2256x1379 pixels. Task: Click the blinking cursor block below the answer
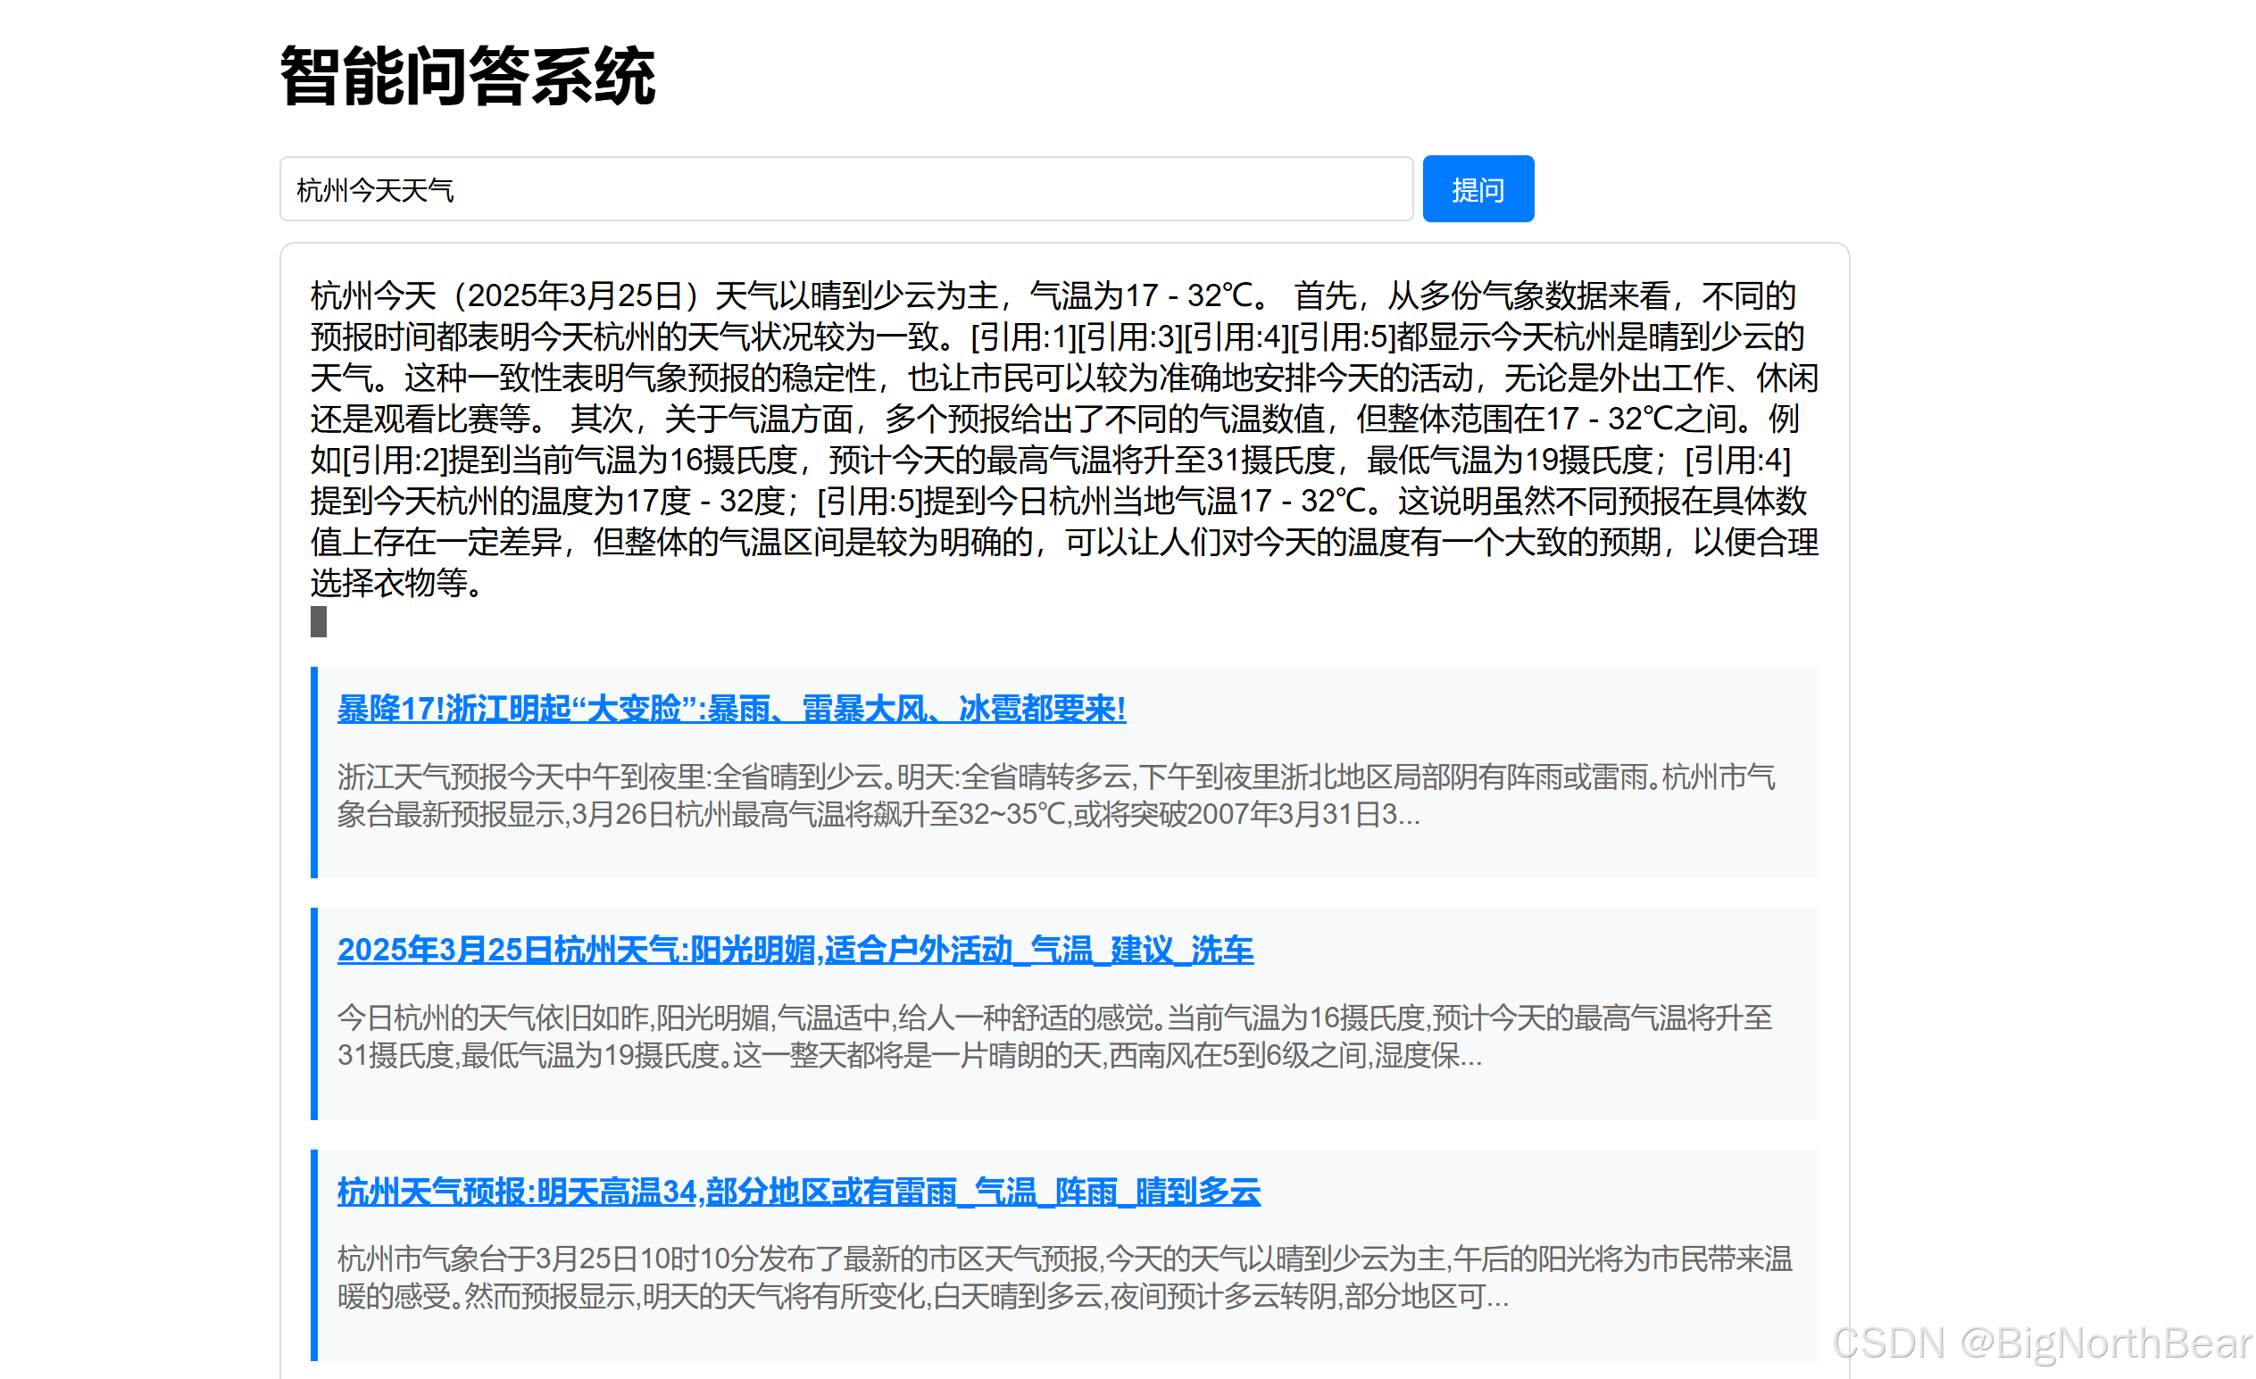319,622
